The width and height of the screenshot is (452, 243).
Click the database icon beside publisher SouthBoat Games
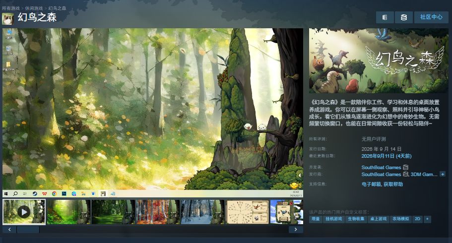[x=405, y=174]
